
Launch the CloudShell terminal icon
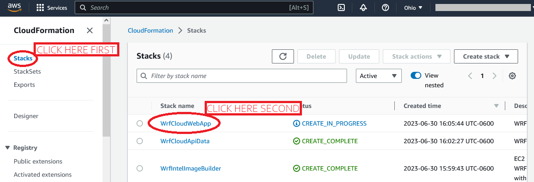pos(341,8)
